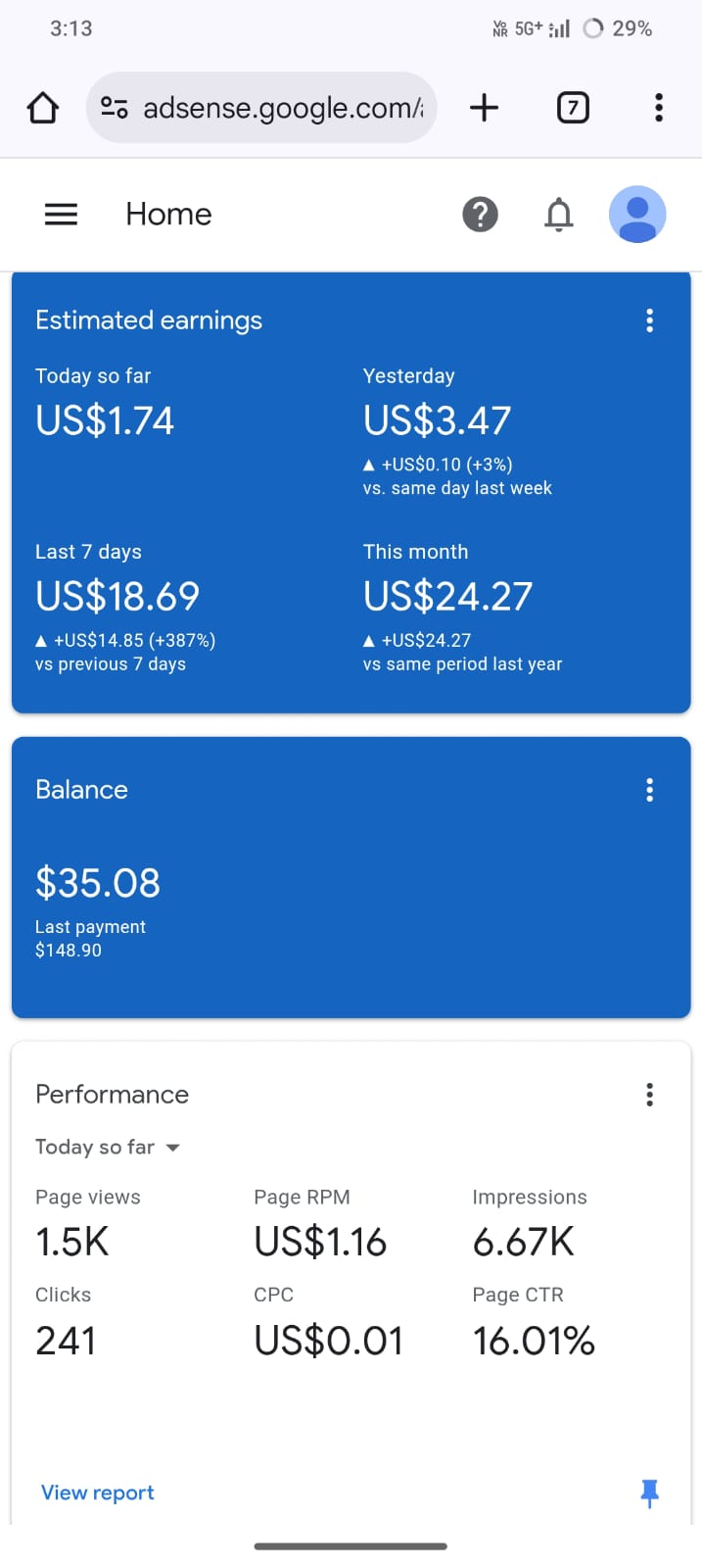
Task: Tap the Page CTR 16.01% metric
Action: (x=534, y=1341)
